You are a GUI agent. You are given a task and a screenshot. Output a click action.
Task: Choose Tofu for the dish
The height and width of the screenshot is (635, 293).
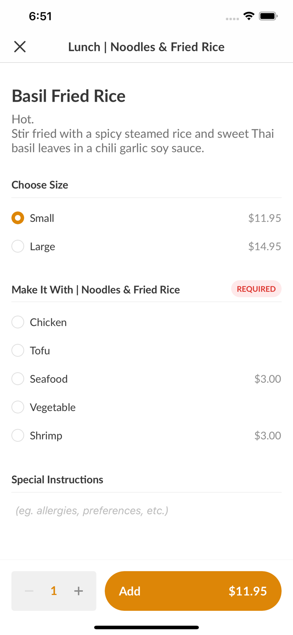18,350
